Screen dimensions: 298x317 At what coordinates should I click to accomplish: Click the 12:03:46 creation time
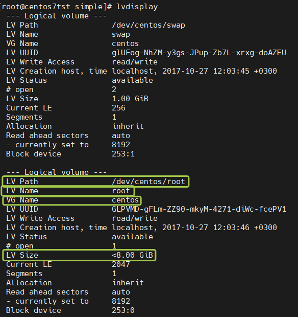point(231,228)
